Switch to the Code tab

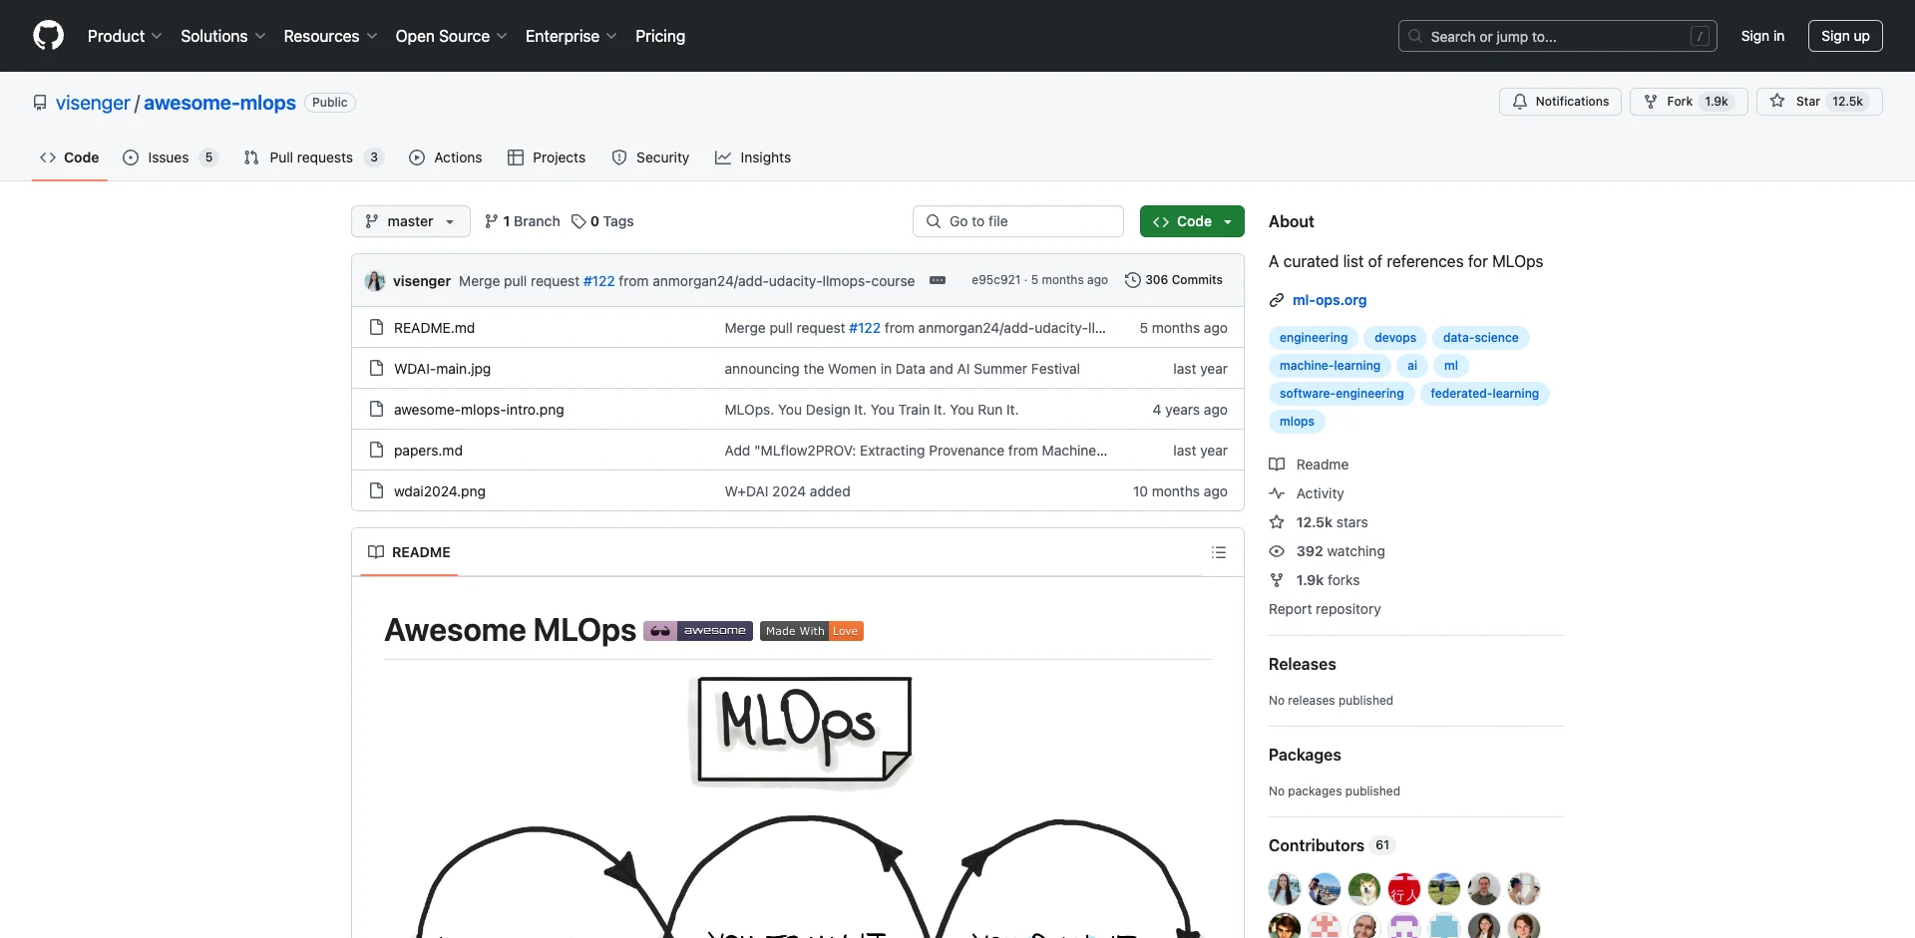tap(69, 157)
